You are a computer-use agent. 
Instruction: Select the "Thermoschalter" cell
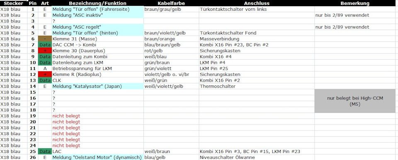click(257, 86)
